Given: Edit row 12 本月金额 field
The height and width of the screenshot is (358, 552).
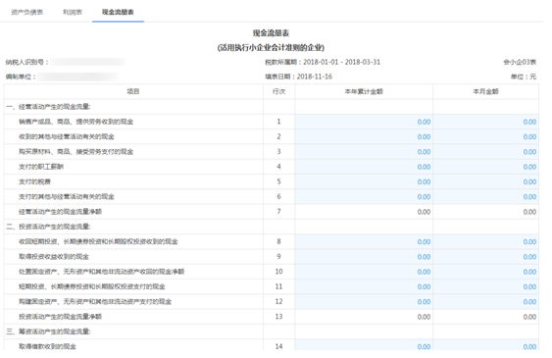Looking at the screenshot, I should (x=485, y=302).
